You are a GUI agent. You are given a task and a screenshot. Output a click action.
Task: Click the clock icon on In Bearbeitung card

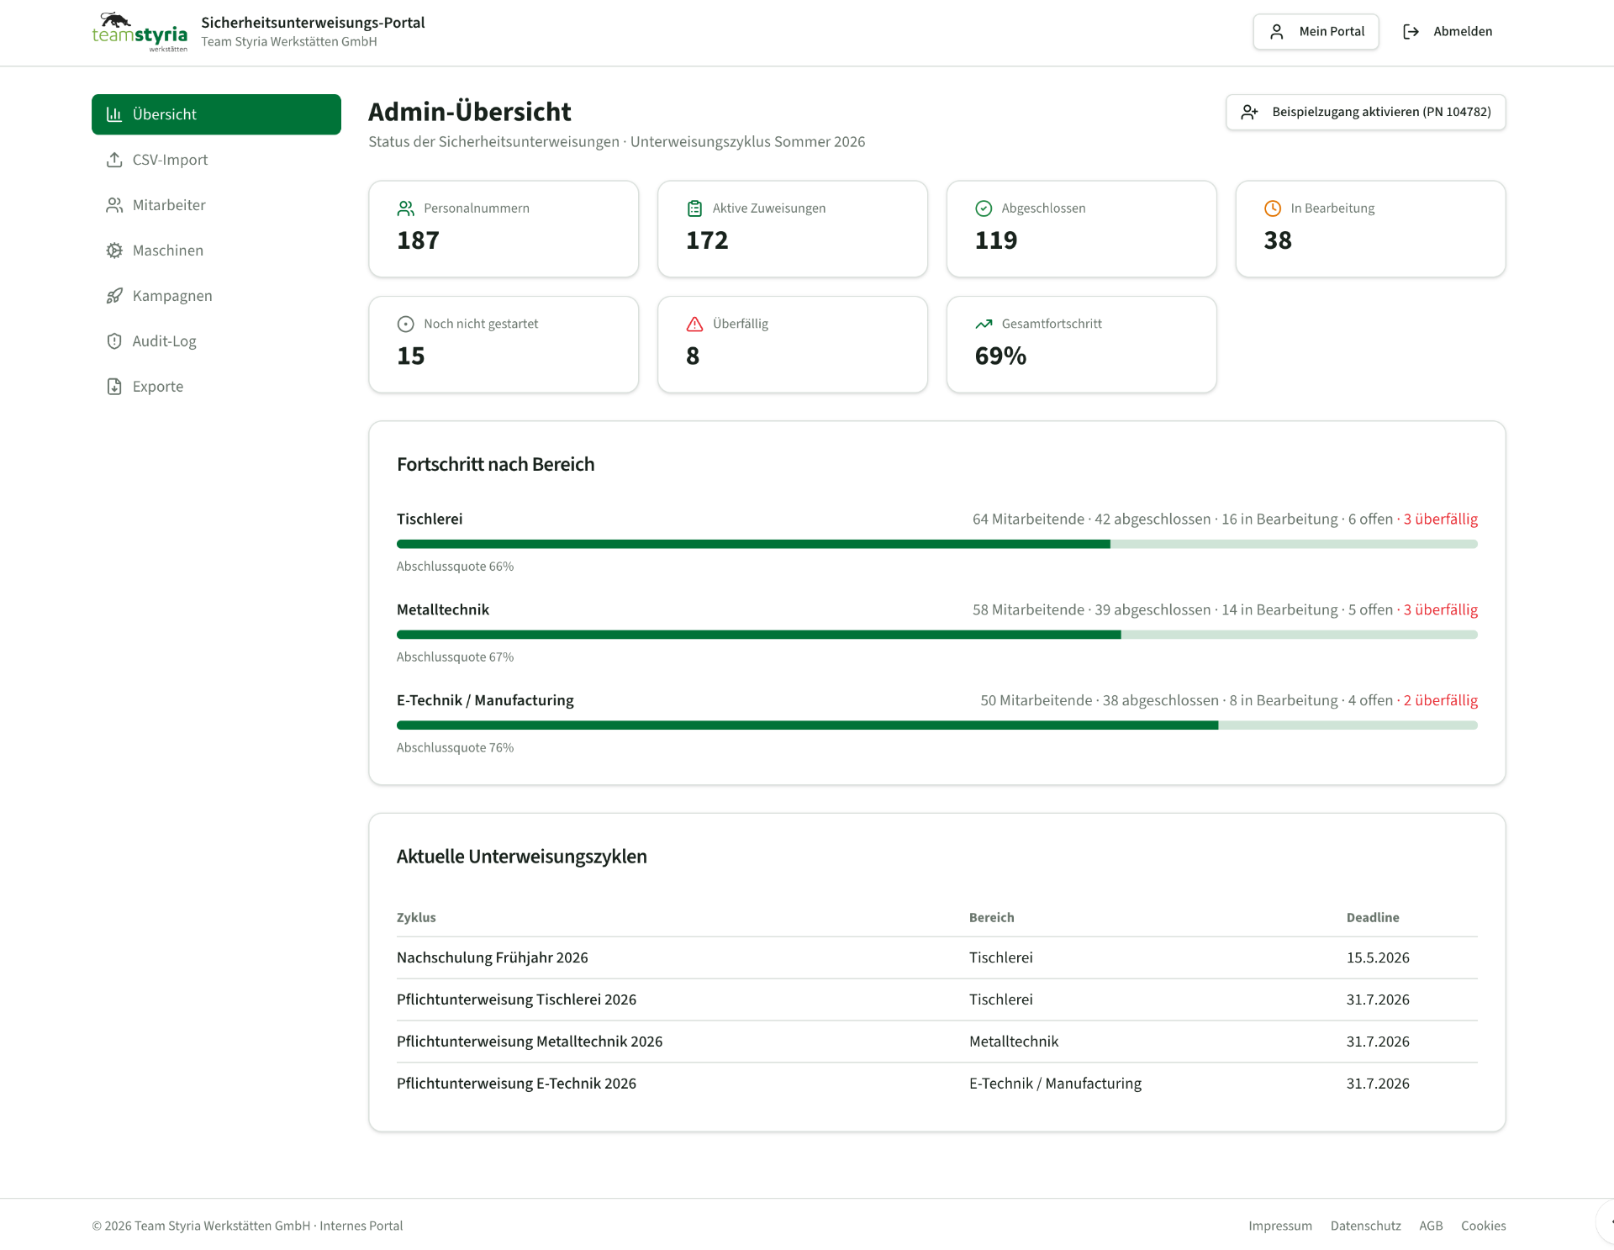click(x=1273, y=208)
